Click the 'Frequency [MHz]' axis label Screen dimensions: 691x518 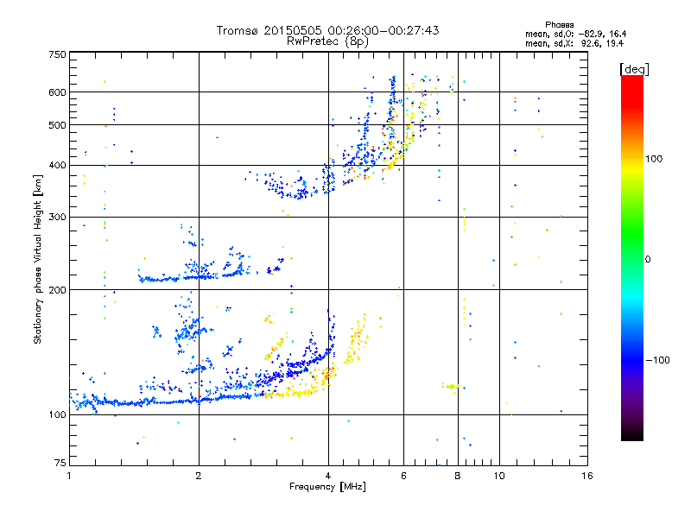click(327, 487)
